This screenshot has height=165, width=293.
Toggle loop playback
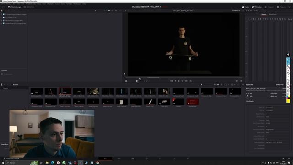190,81
